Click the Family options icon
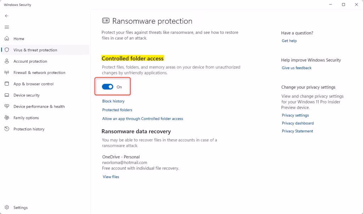Viewport: 363px width, 214px height. coord(7,118)
